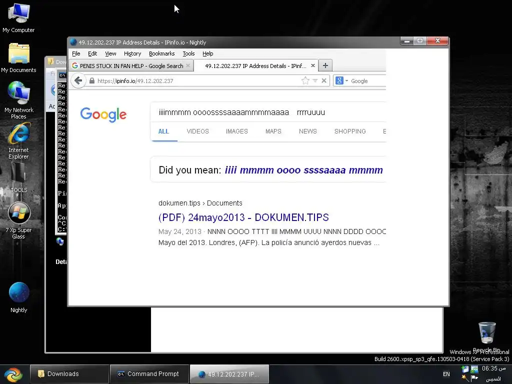The width and height of the screenshot is (512, 384).
Task: Expand address bar history dropdown arrow
Action: pos(315,80)
